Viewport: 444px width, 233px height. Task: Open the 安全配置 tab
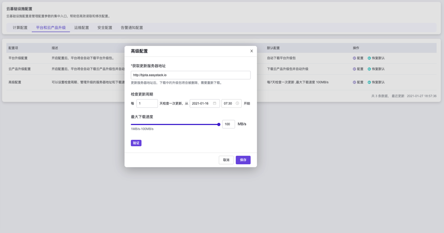pyautogui.click(x=105, y=28)
